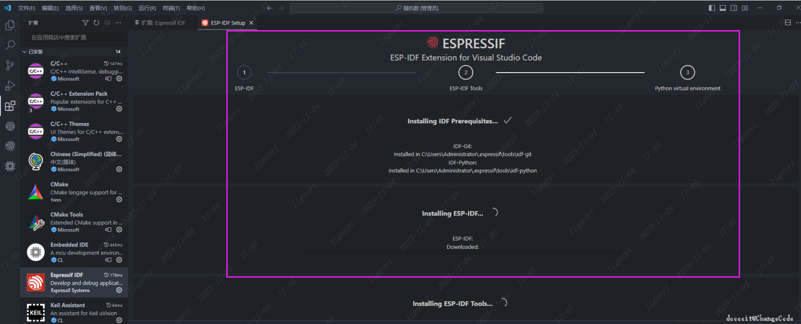
Task: Go back with the navigation arrow
Action: [270, 8]
